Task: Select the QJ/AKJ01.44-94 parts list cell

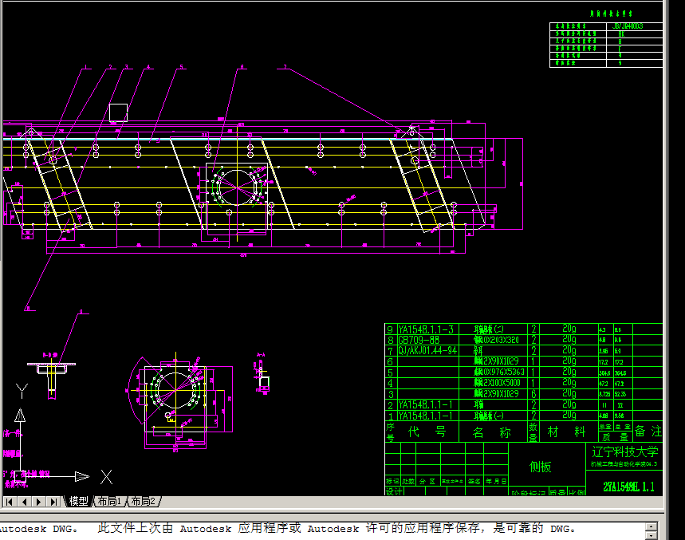Action: (427, 351)
